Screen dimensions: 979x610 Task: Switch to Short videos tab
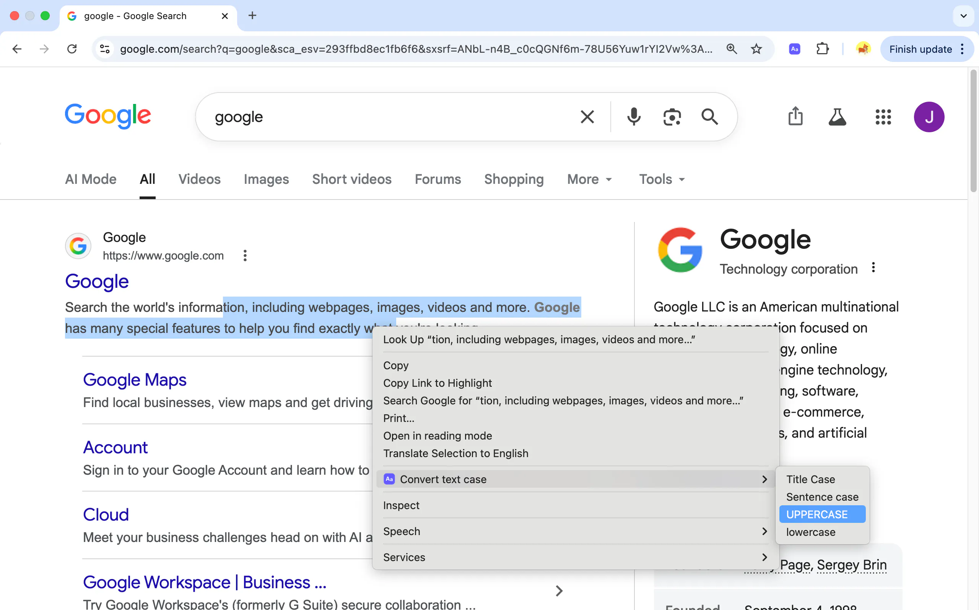352,179
